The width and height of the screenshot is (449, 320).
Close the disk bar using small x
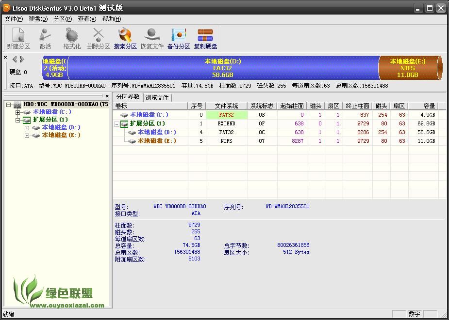[x=5, y=58]
